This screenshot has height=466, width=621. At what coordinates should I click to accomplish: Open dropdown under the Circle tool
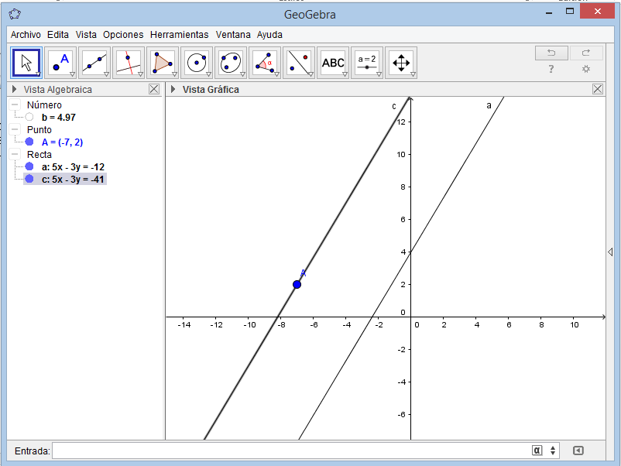(208, 72)
